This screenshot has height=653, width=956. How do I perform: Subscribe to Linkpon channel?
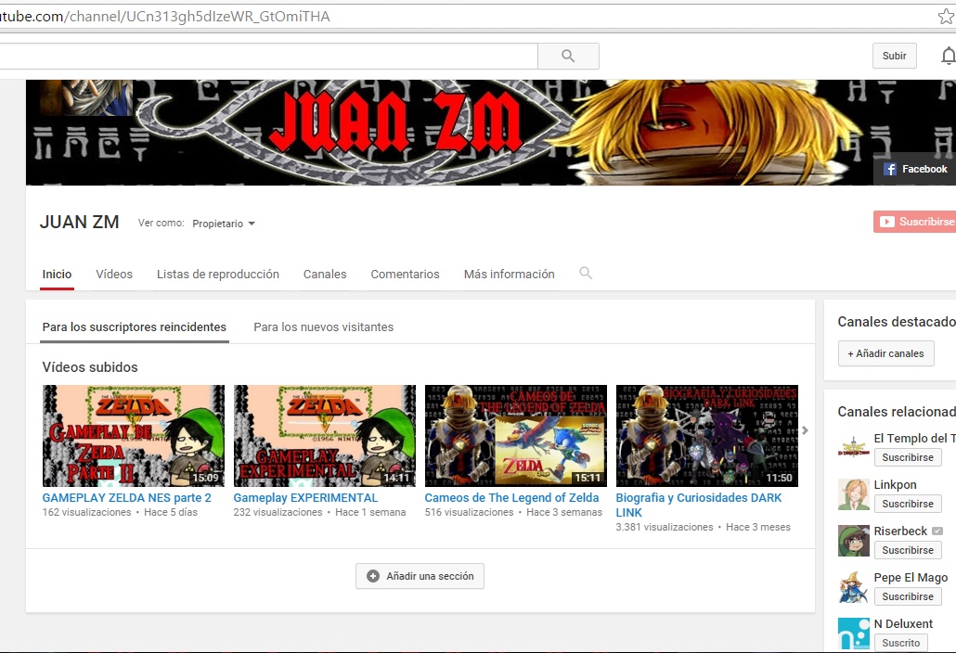coord(907,504)
